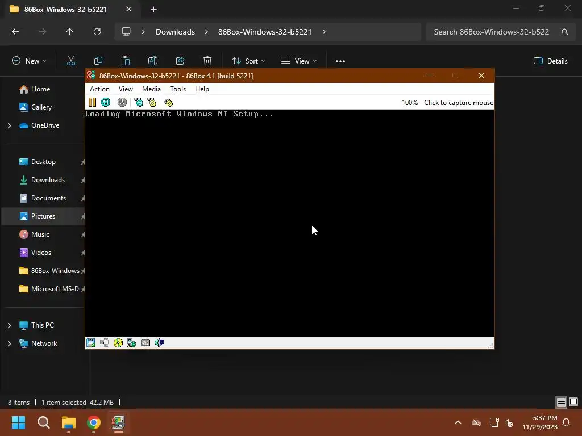Click the floppy disk drive status icon

click(91, 343)
